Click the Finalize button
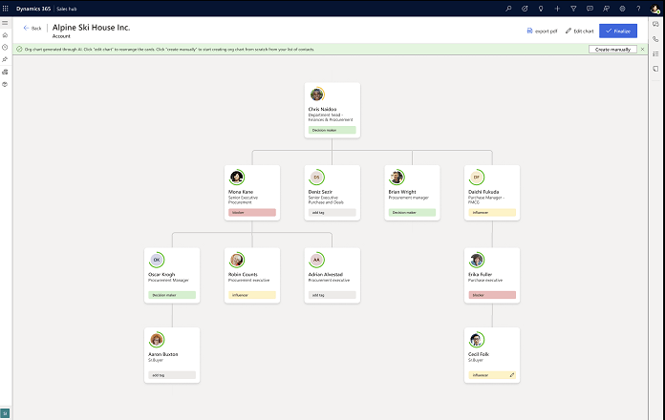 [618, 31]
